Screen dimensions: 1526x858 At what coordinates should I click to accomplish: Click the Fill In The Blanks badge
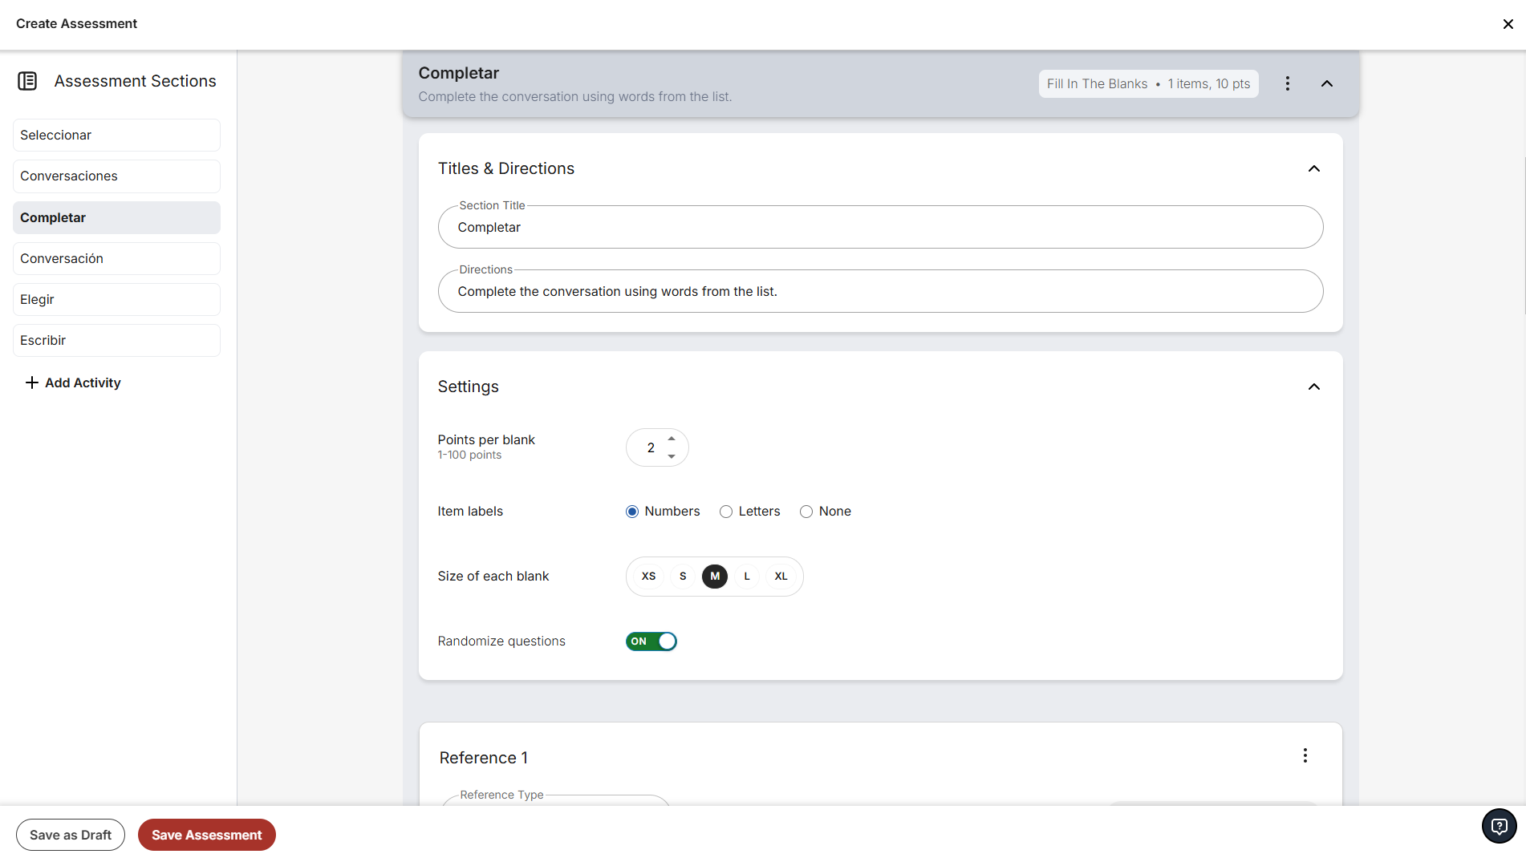tap(1148, 83)
